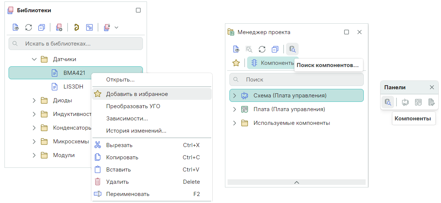The height and width of the screenshot is (203, 441).
Task: Click the collapse bar at bottom of Менеджер проекта
Action: click(296, 182)
